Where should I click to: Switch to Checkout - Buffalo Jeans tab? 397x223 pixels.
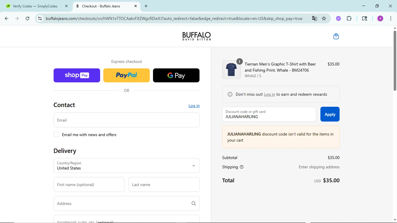pos(106,6)
